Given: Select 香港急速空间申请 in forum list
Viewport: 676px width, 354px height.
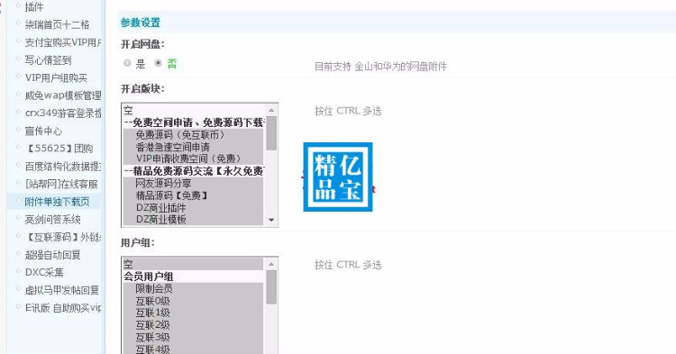Looking at the screenshot, I should tap(193, 147).
